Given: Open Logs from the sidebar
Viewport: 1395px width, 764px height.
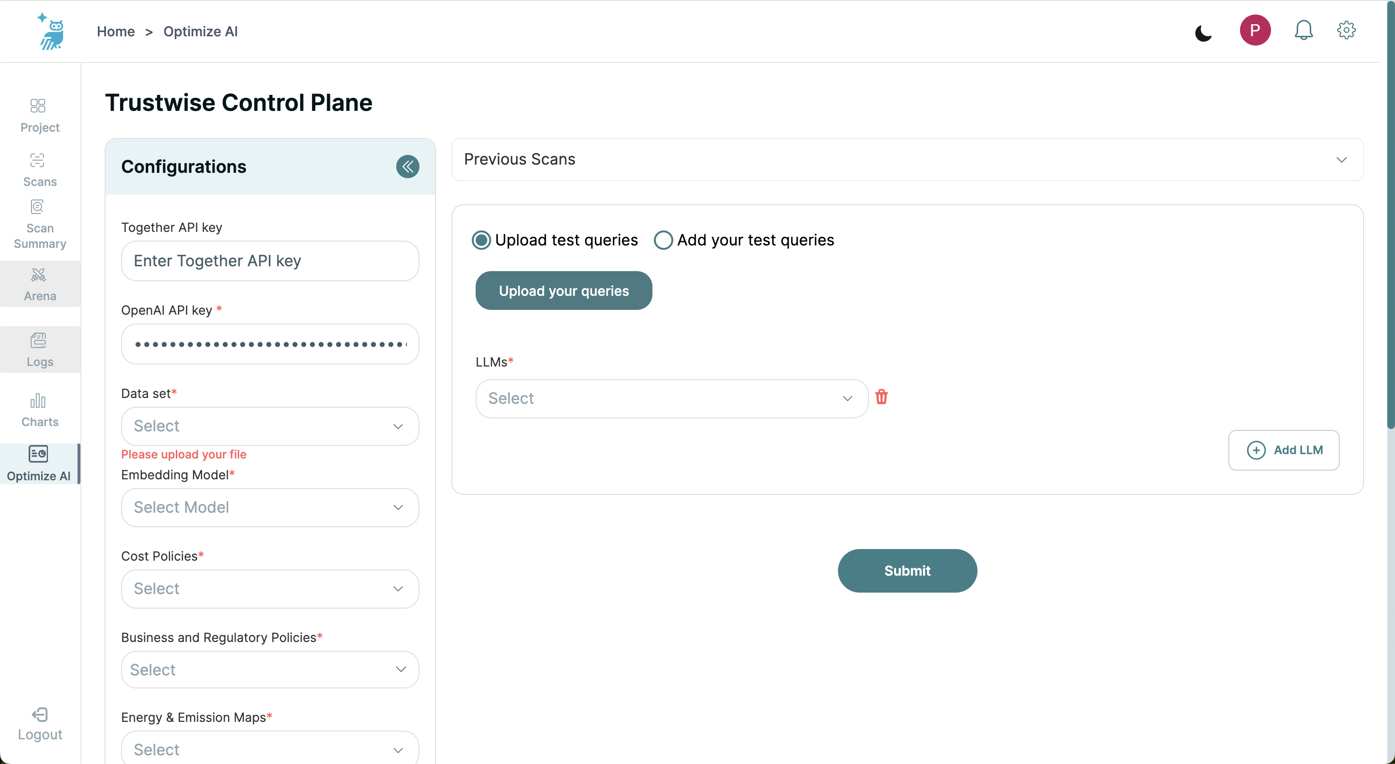Looking at the screenshot, I should pyautogui.click(x=40, y=350).
